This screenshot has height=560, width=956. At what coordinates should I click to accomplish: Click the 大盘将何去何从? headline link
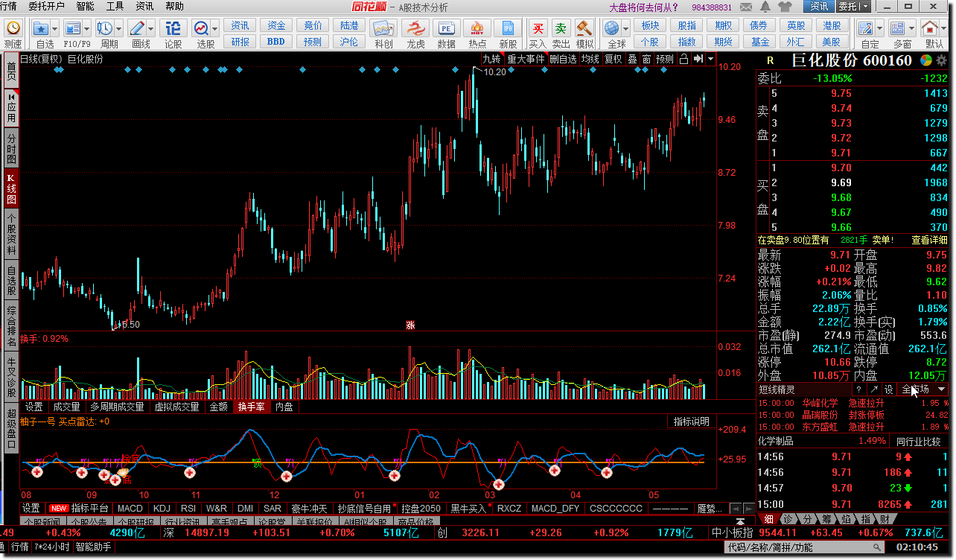pos(645,7)
